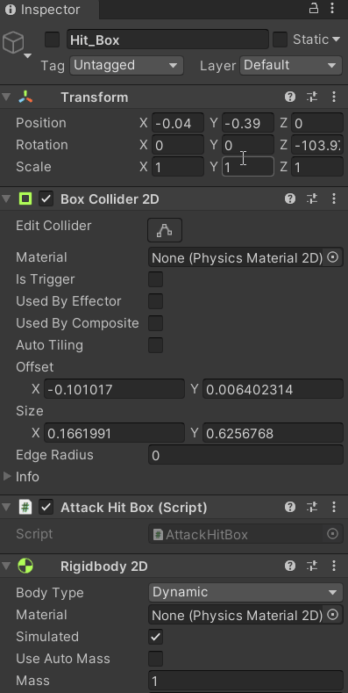Image resolution: width=348 pixels, height=693 pixels.
Task: Click the GameObject cube icon
Action: tap(13, 43)
